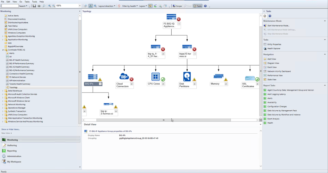Click the zoom in magnifier icon

[50, 6]
